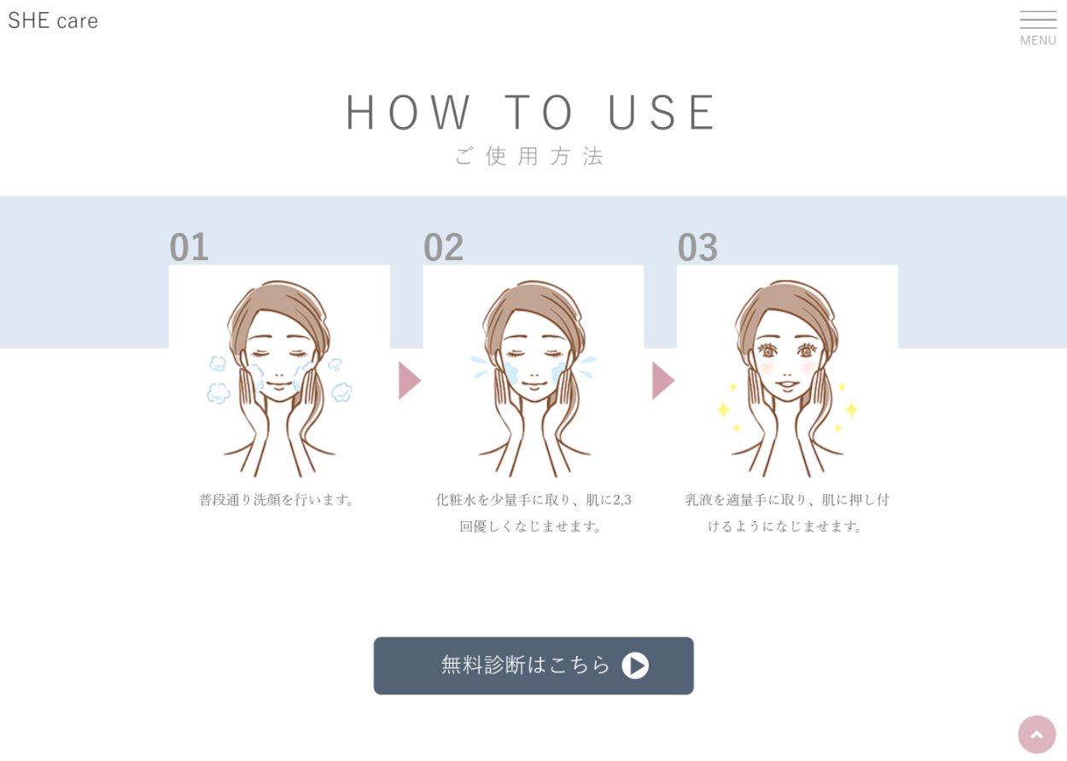Click the pink arrow between steps 02 and 03
Image resolution: width=1067 pixels, height=761 pixels.
663,380
